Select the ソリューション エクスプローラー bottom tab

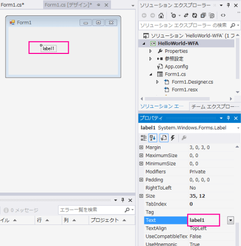162,106
